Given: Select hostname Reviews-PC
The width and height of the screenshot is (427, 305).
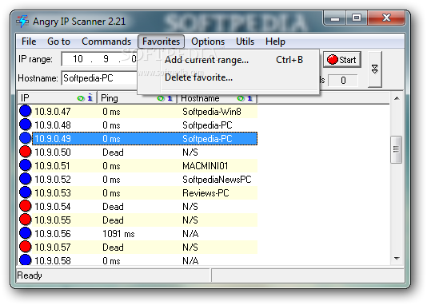Looking at the screenshot, I should (206, 193).
